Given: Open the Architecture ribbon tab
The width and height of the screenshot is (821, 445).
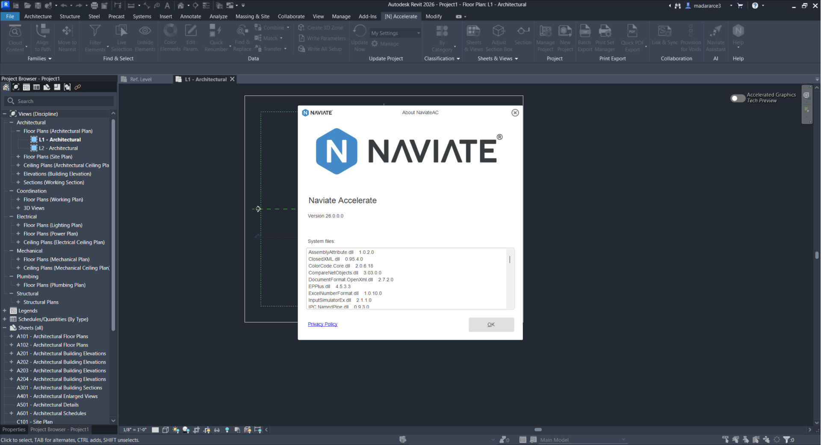Looking at the screenshot, I should [38, 16].
